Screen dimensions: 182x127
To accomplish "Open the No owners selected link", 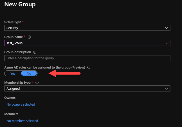I will 21,104.
